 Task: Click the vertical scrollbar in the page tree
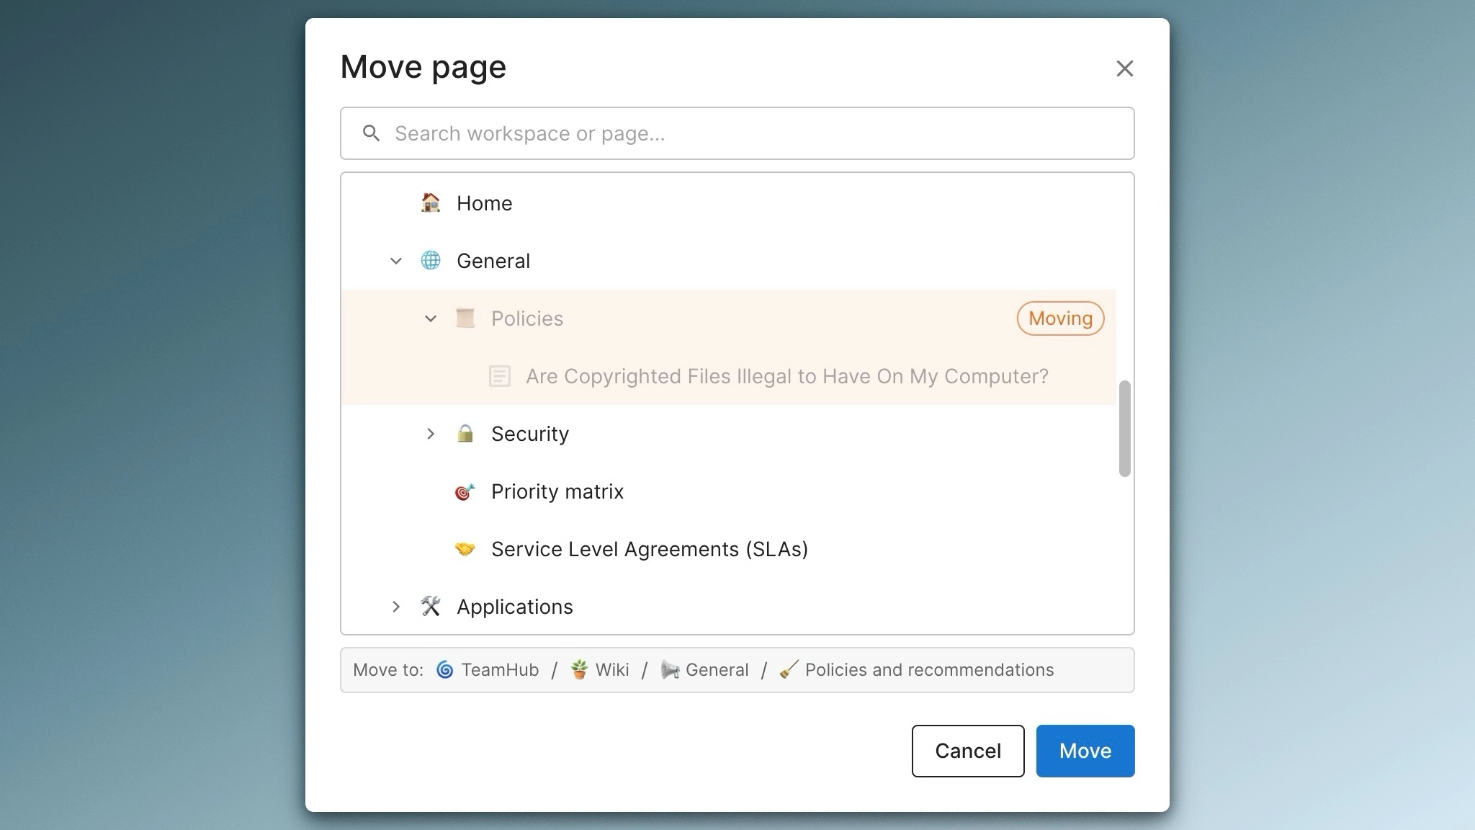click(1124, 425)
